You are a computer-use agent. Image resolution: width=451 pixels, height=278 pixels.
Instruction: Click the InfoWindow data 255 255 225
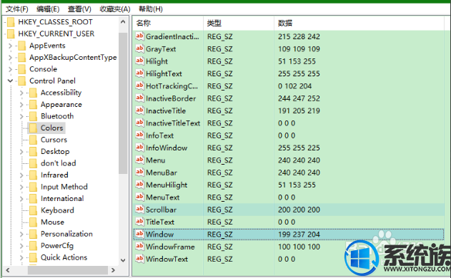(x=299, y=148)
